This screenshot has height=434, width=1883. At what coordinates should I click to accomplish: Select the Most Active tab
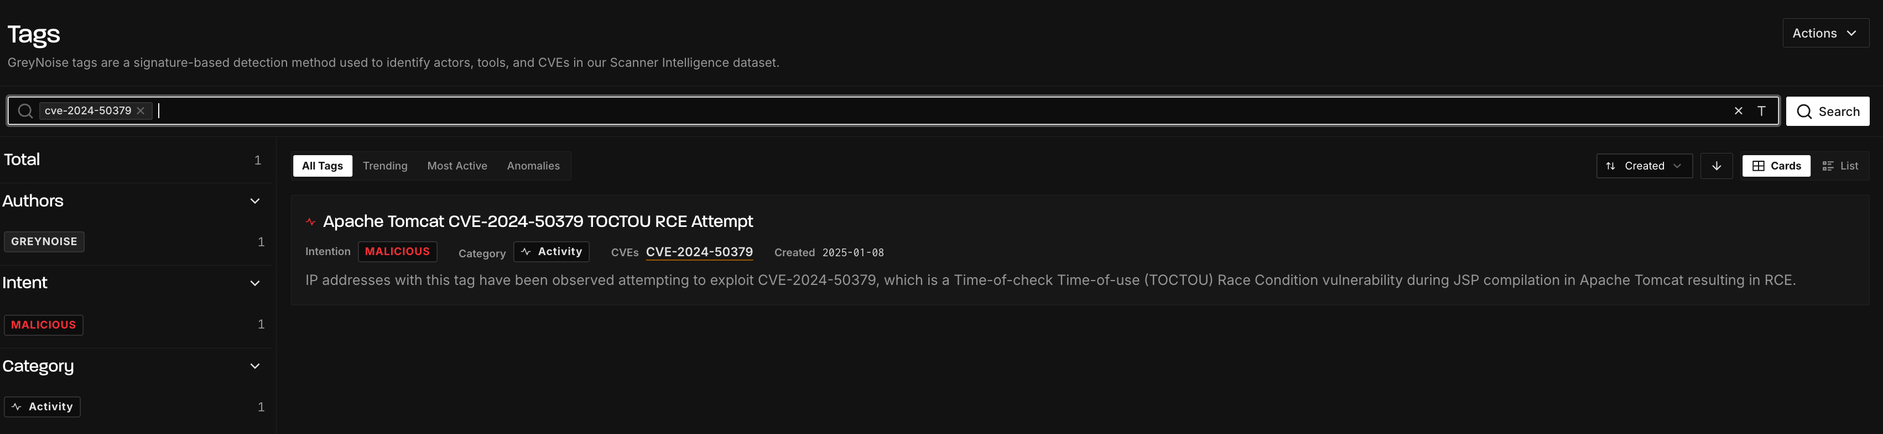click(457, 166)
